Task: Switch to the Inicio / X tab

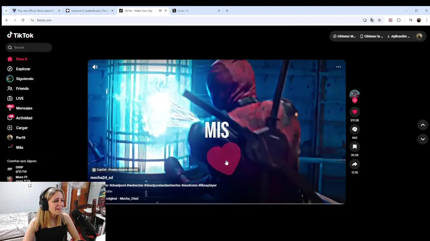Action: coord(197,11)
